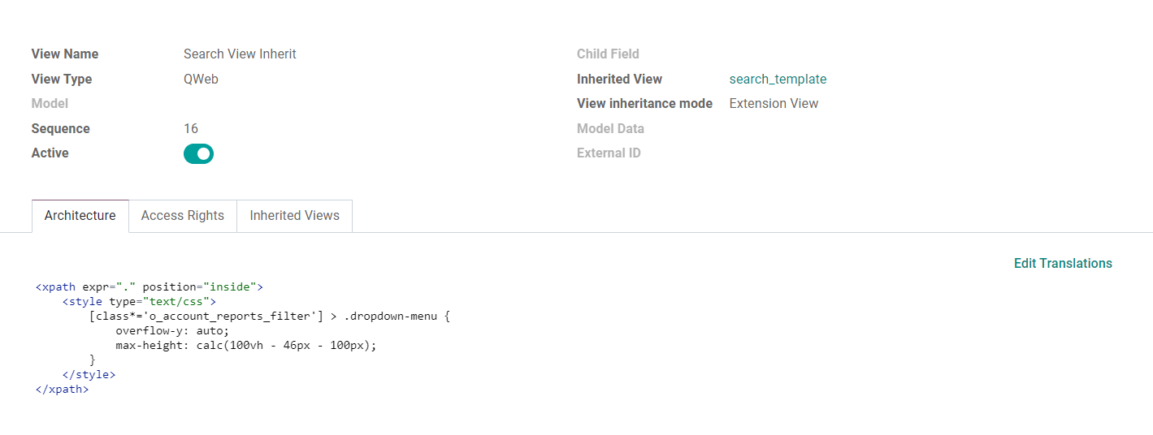Click the 'Extension View' inheritance mode value
This screenshot has width=1153, height=435.
[774, 104]
